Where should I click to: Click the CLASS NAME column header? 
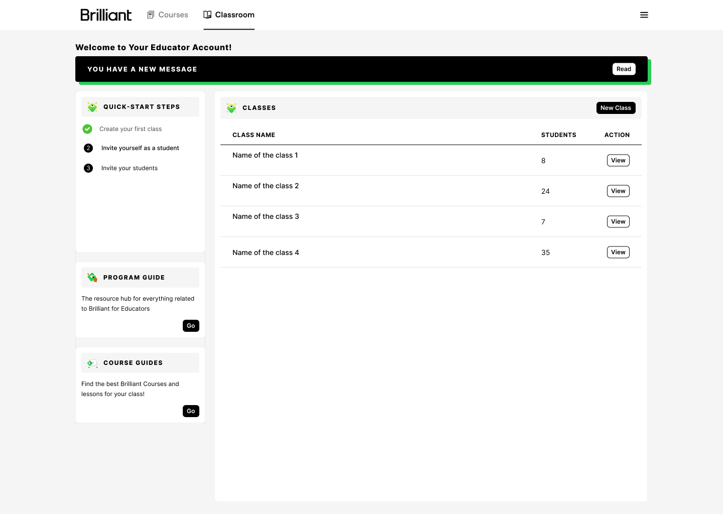(254, 135)
